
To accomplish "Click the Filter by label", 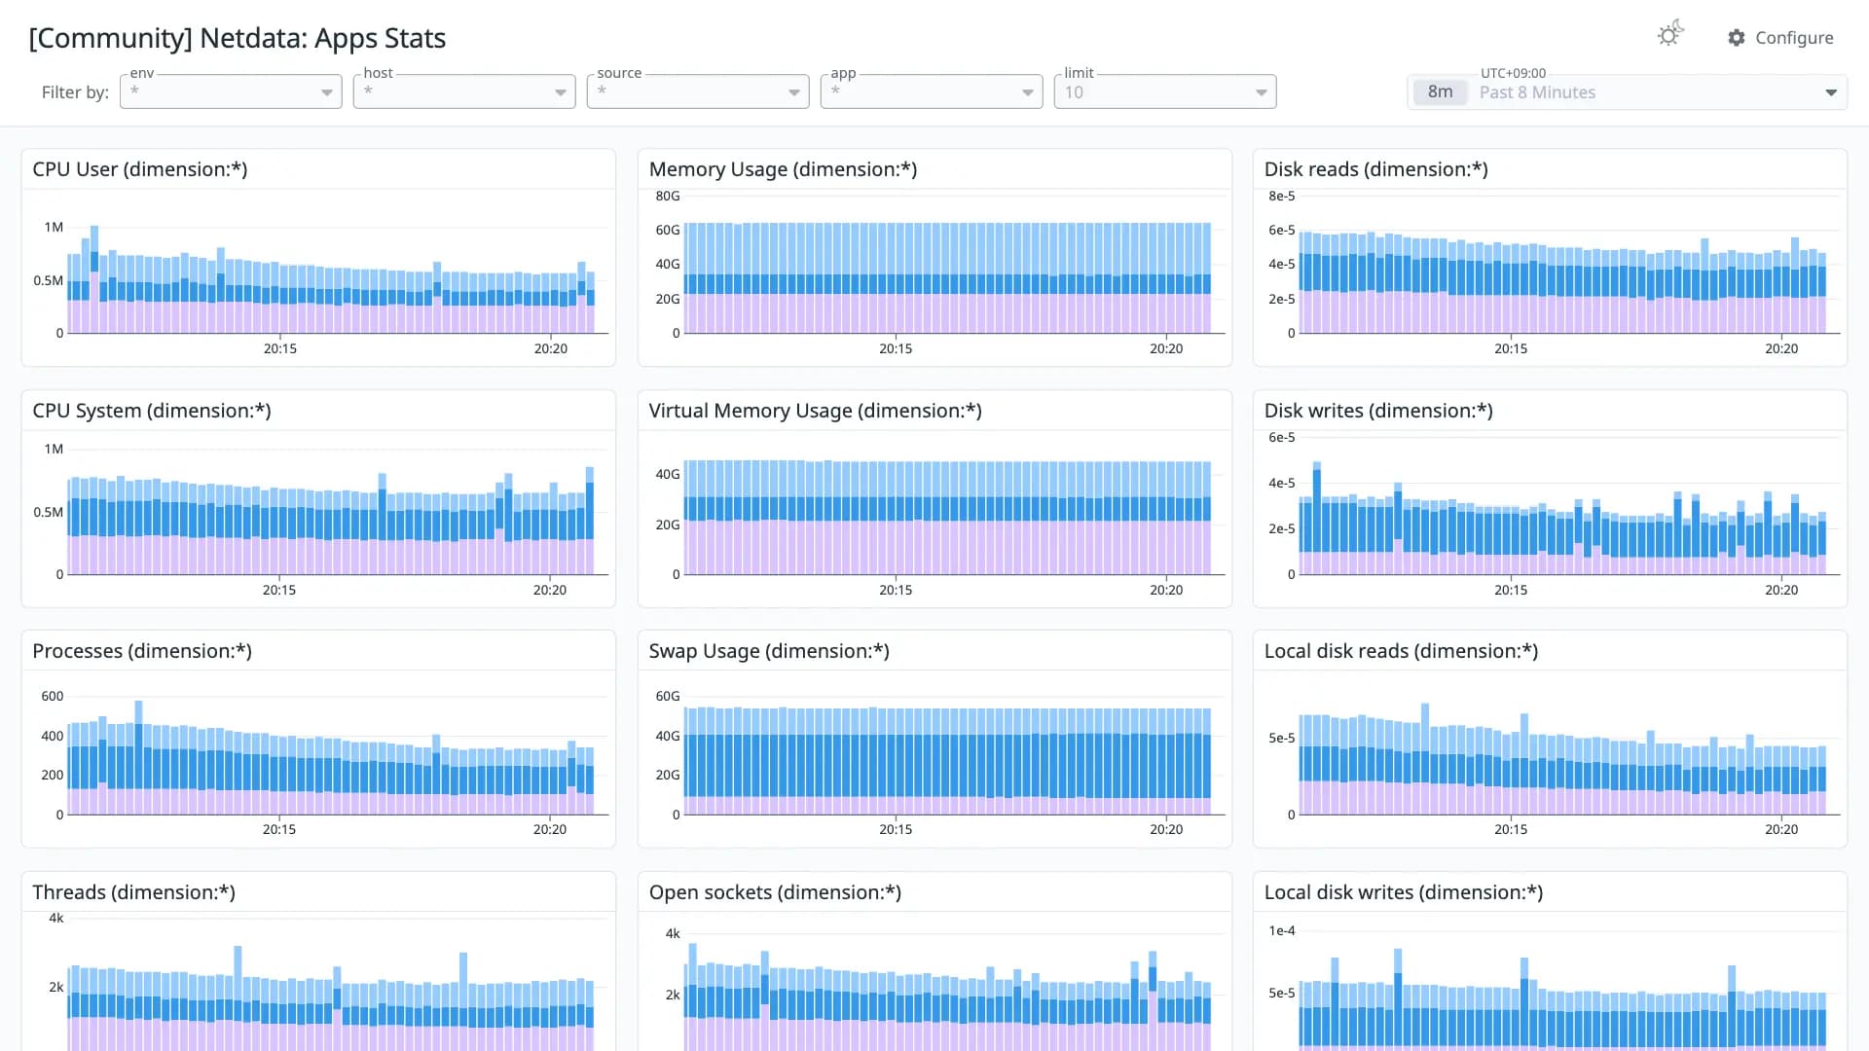I will click(x=75, y=92).
